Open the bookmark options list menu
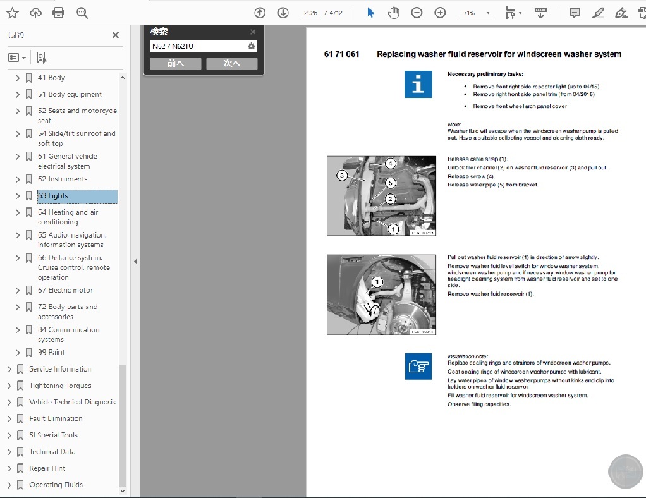 [17, 58]
